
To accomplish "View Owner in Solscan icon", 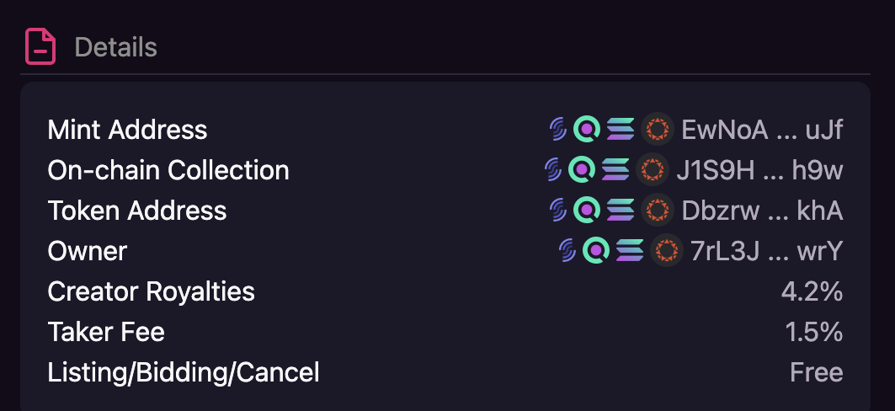I will [596, 250].
